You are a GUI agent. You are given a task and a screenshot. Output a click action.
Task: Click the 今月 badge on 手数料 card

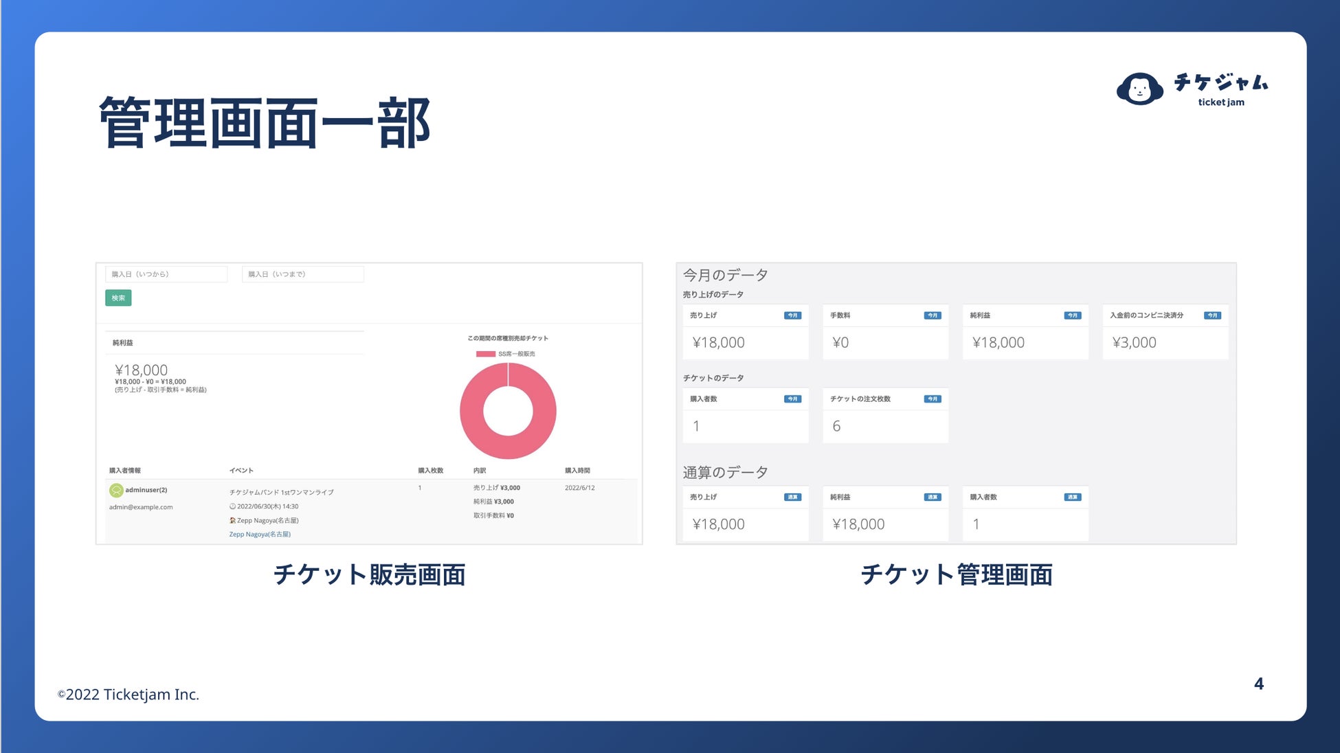[932, 315]
